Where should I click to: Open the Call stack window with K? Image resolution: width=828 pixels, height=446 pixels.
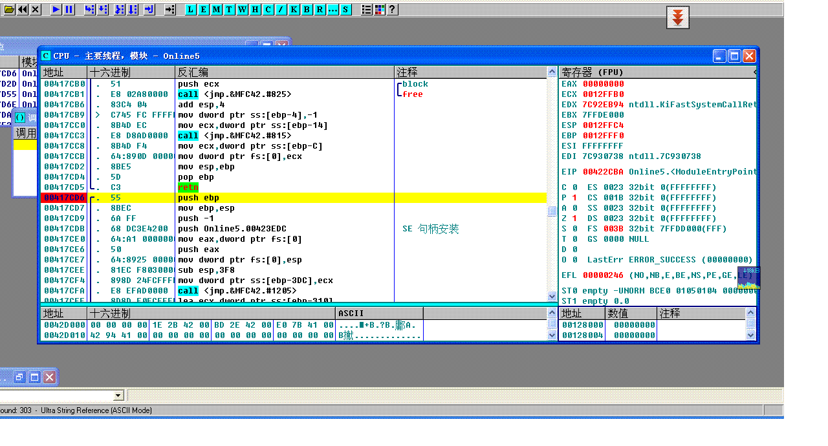point(294,10)
